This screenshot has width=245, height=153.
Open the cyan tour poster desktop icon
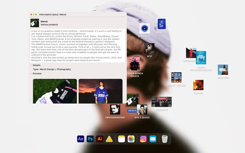tap(201, 58)
